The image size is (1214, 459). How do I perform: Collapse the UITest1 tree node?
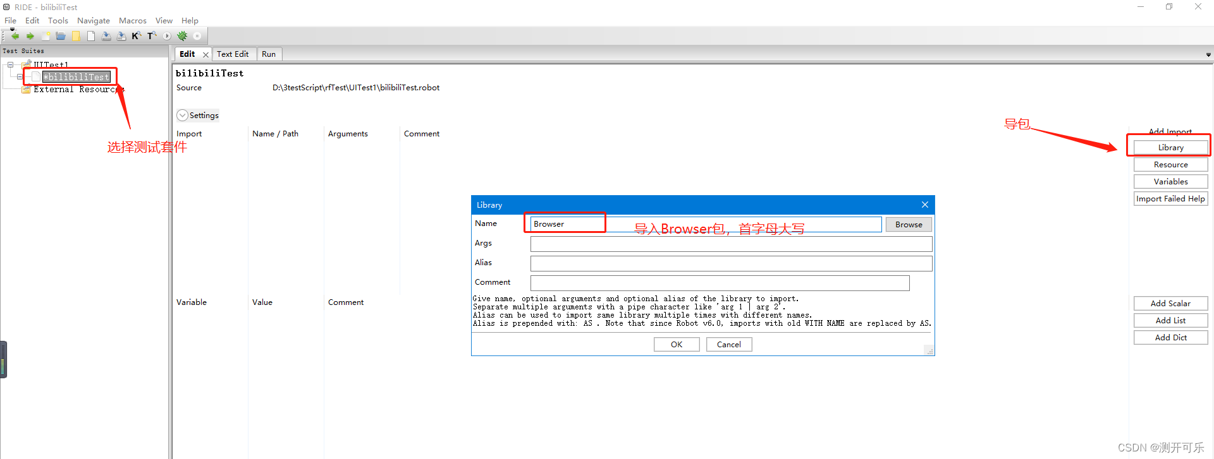tap(11, 64)
